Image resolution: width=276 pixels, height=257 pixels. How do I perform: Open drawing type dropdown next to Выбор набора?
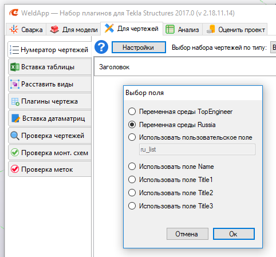point(273,48)
